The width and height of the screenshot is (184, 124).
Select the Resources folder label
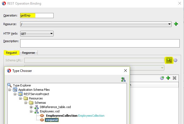(36, 98)
